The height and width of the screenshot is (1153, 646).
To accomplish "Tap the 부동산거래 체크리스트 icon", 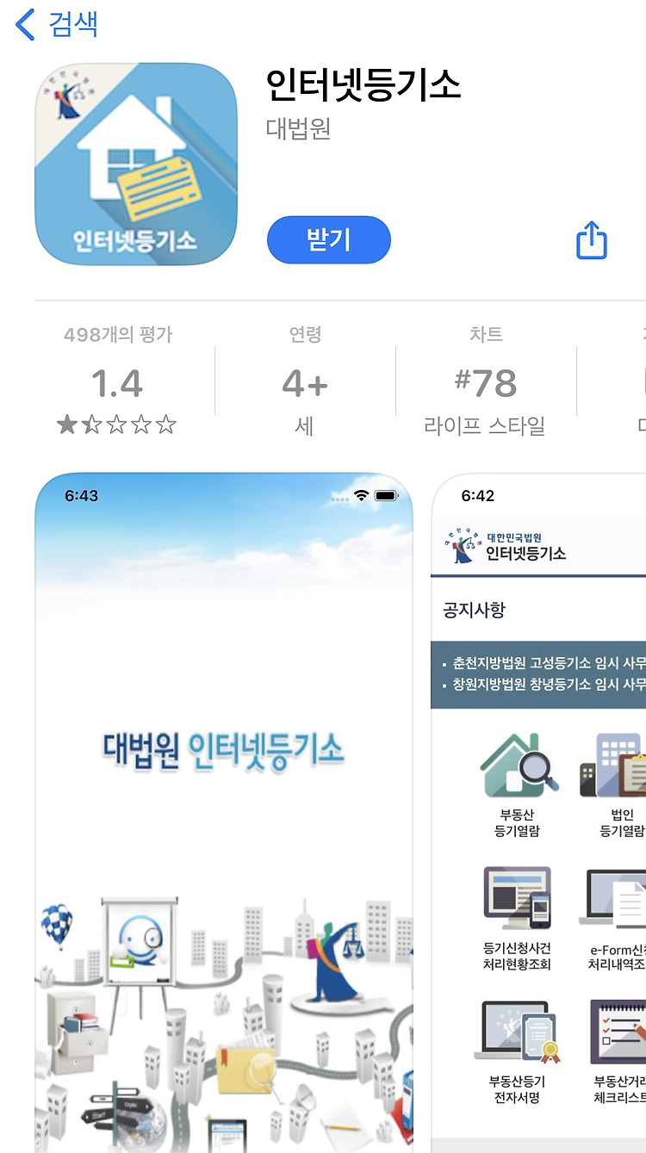I will (x=618, y=1032).
